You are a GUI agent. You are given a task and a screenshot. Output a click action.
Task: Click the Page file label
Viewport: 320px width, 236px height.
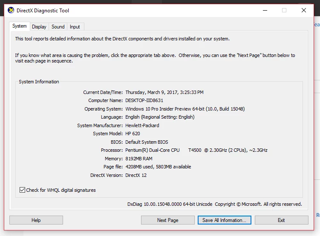[x=113, y=167]
